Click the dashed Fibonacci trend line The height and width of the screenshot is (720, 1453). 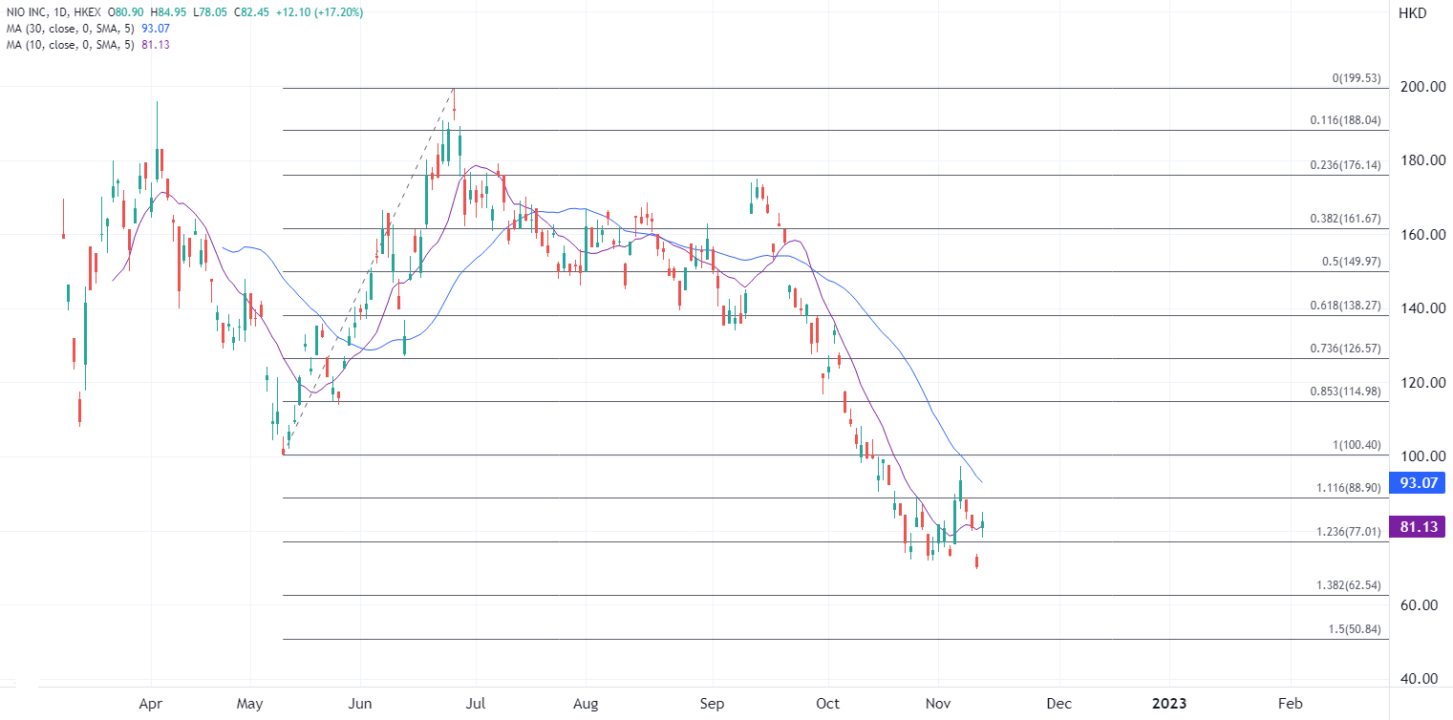369,271
